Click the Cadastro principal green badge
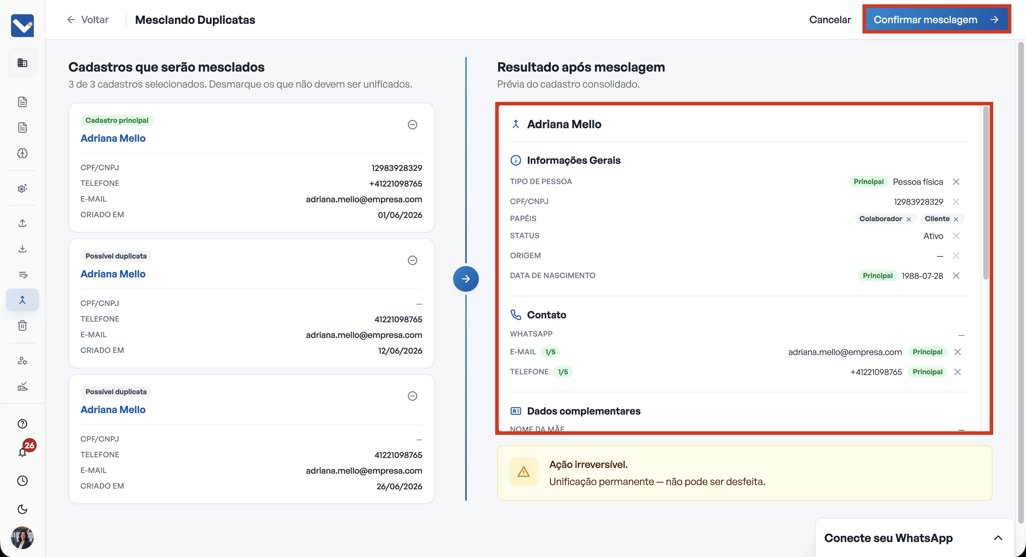Viewport: 1026px width, 557px height. coord(117,120)
